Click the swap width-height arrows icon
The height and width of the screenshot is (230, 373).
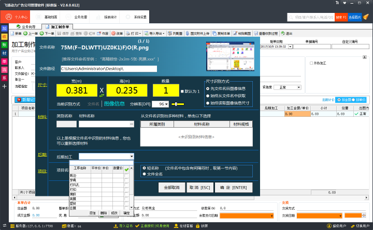pos(102,91)
